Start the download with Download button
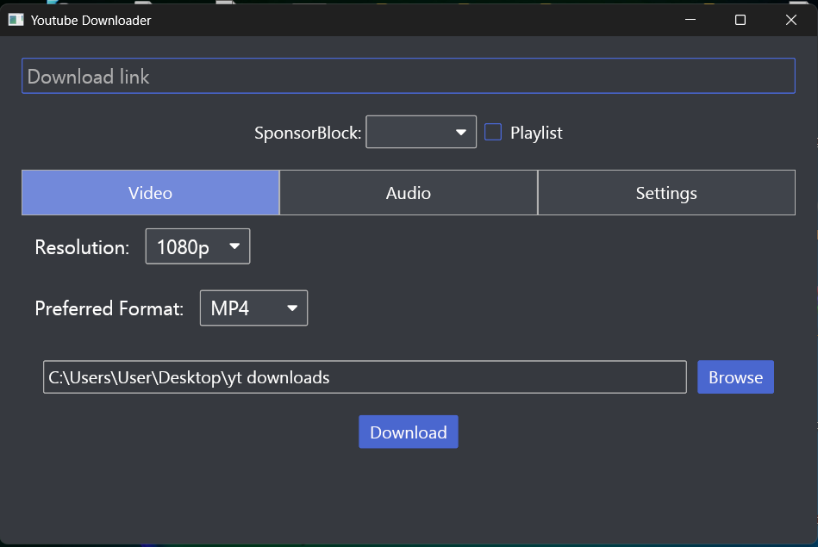 coord(409,432)
